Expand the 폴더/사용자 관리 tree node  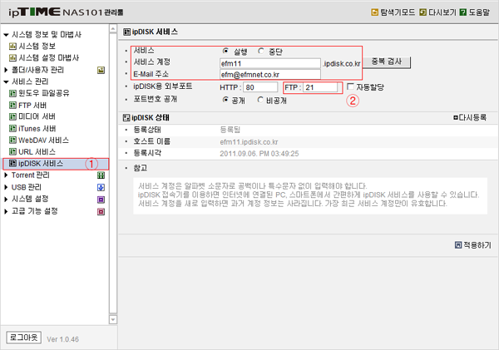coord(7,70)
